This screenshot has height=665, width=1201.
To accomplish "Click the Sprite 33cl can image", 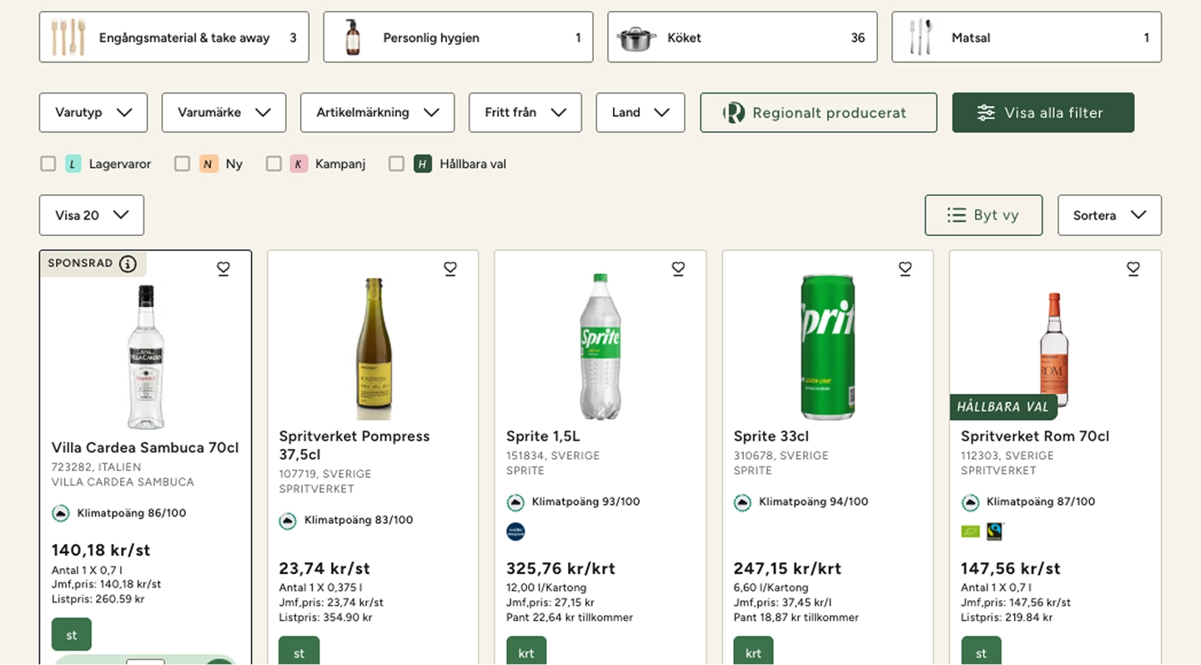I will click(828, 346).
